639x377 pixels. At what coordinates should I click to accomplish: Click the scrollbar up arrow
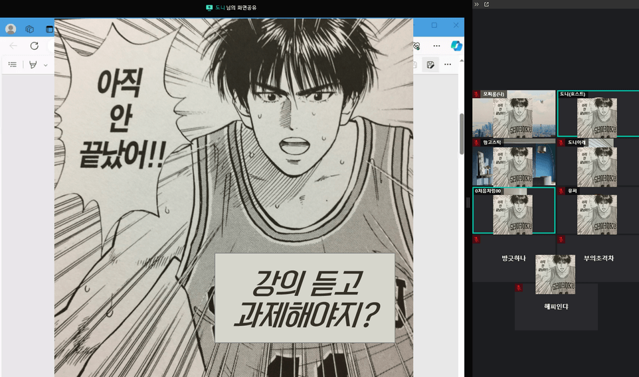(x=462, y=60)
